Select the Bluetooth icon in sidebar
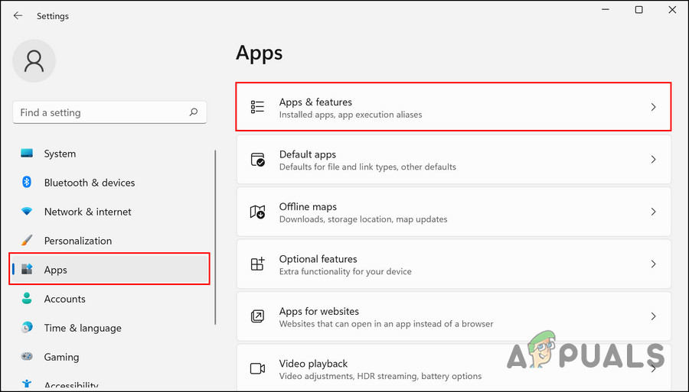Screen dimensions: 689x392 tap(27, 182)
